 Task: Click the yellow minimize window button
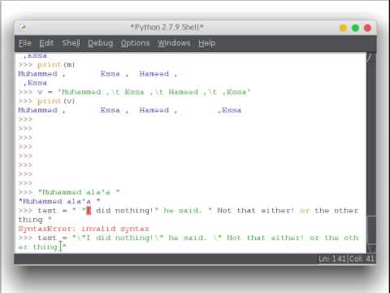pyautogui.click(x=343, y=28)
